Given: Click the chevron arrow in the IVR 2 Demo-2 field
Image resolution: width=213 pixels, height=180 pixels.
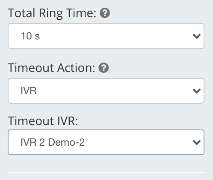Looking at the screenshot, I should click(197, 142).
